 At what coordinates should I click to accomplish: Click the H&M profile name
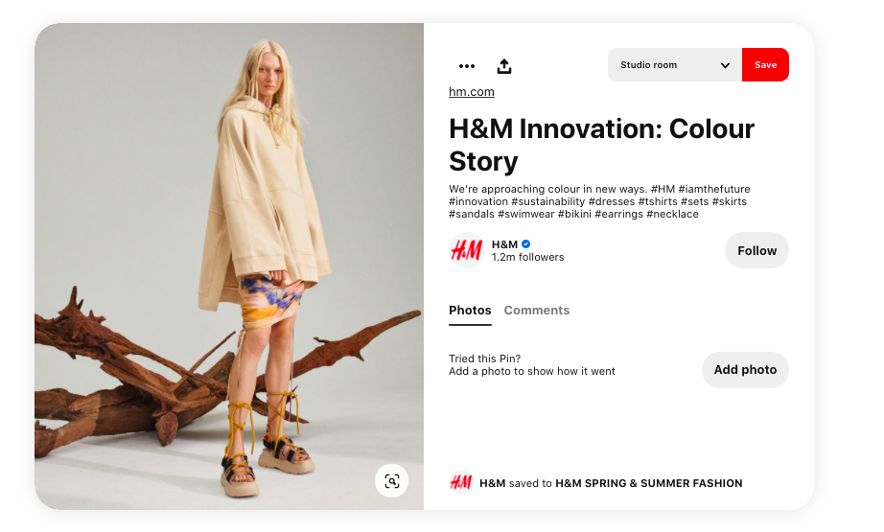504,244
